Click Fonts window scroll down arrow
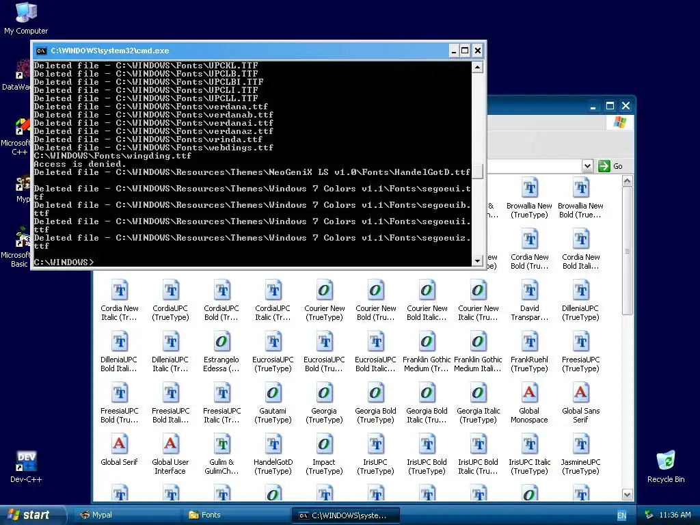This screenshot has height=525, width=700. 628,495
